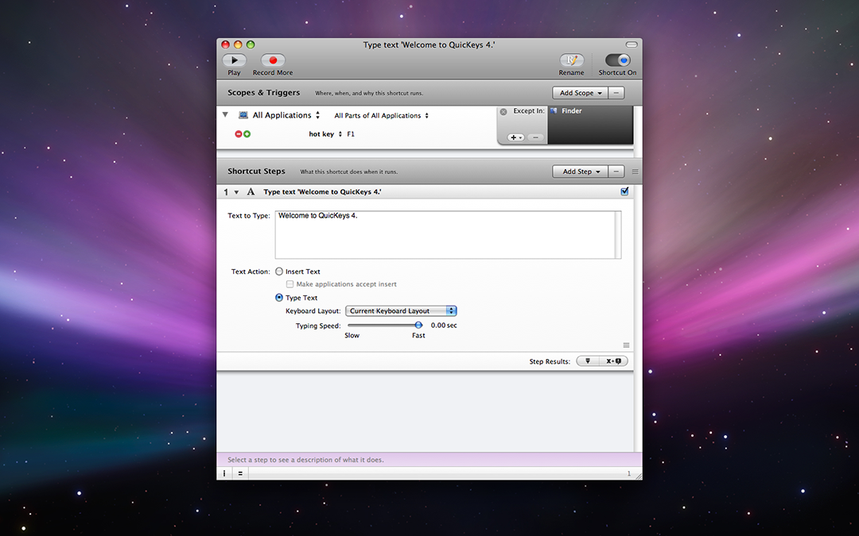Click the minus button beside Add Step

[x=616, y=172]
